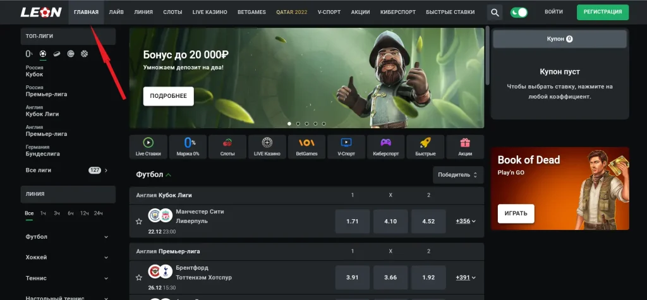
Task: Expand Теннис in the Линия sidebar
Action: tap(68, 278)
